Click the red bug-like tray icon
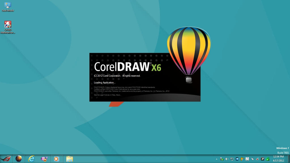290x163 pixels. [x=257, y=159]
